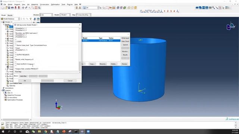Click the Cycle Views arrows icon

39,8
